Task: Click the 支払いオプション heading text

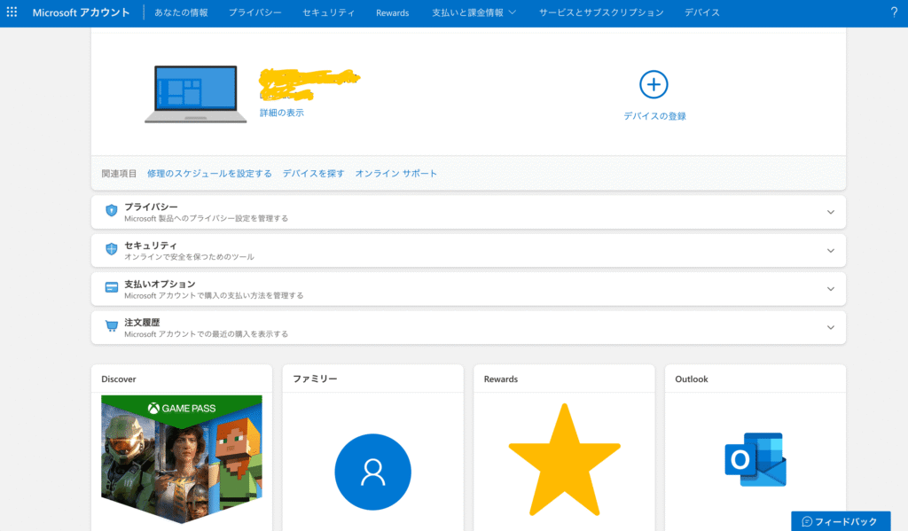Action: [160, 285]
